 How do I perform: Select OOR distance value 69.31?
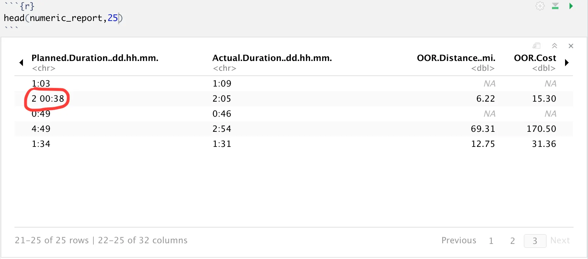coord(483,129)
